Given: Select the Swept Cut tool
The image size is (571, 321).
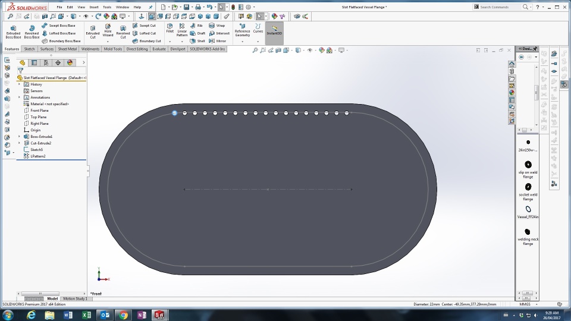Looking at the screenshot, I should [144, 26].
